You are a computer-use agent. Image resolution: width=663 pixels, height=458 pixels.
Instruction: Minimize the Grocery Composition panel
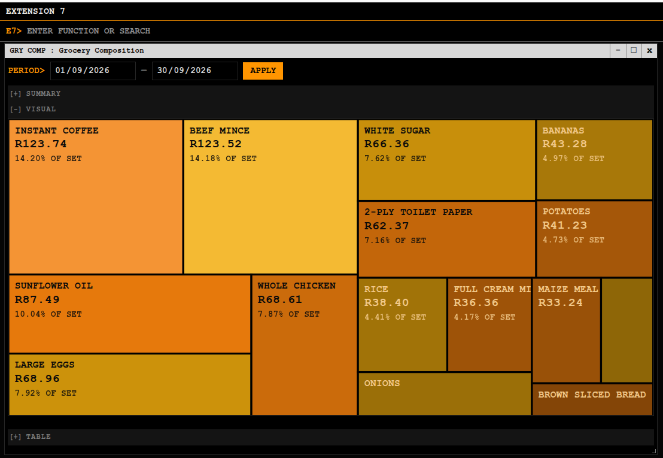[x=618, y=50]
